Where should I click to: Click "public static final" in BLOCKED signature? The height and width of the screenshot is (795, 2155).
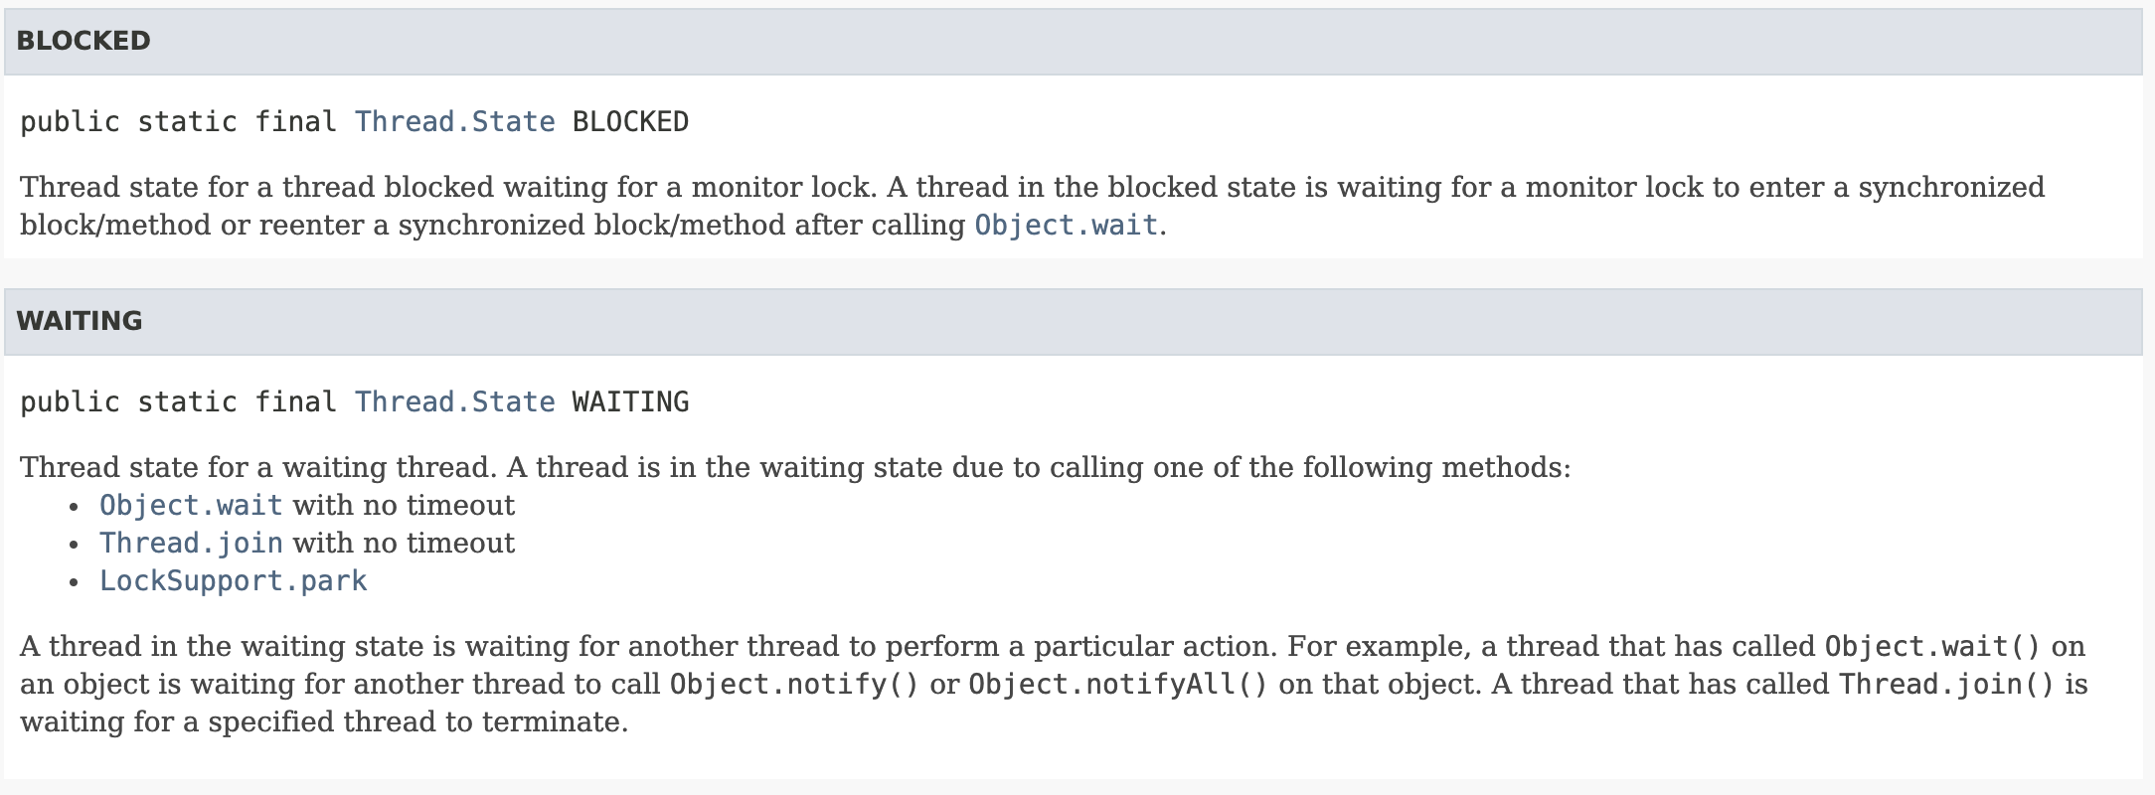point(179,121)
